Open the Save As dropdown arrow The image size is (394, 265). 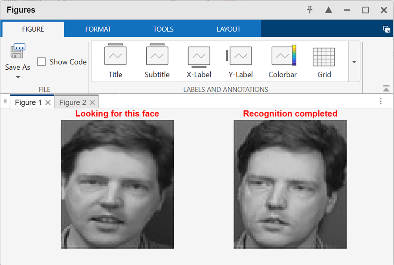[18, 77]
